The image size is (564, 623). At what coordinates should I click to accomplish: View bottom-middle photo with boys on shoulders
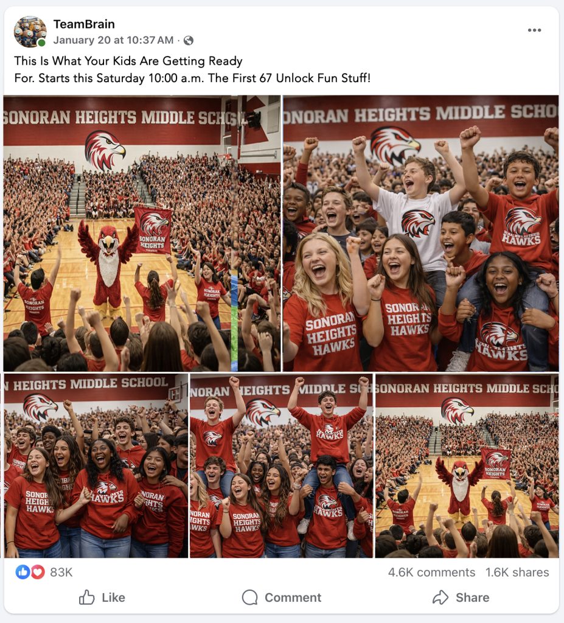tap(282, 465)
